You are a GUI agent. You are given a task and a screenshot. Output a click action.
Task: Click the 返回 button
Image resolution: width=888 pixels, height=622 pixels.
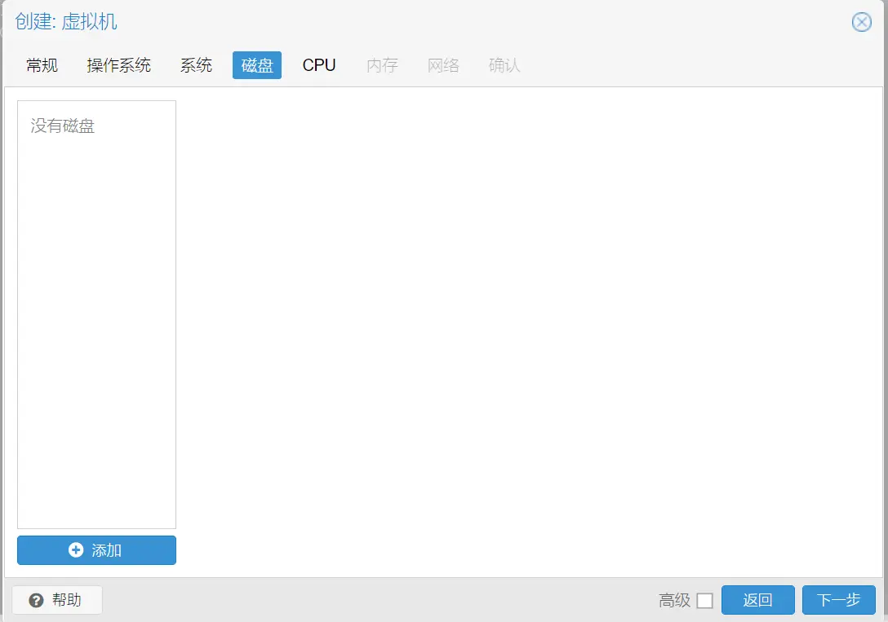pos(757,600)
